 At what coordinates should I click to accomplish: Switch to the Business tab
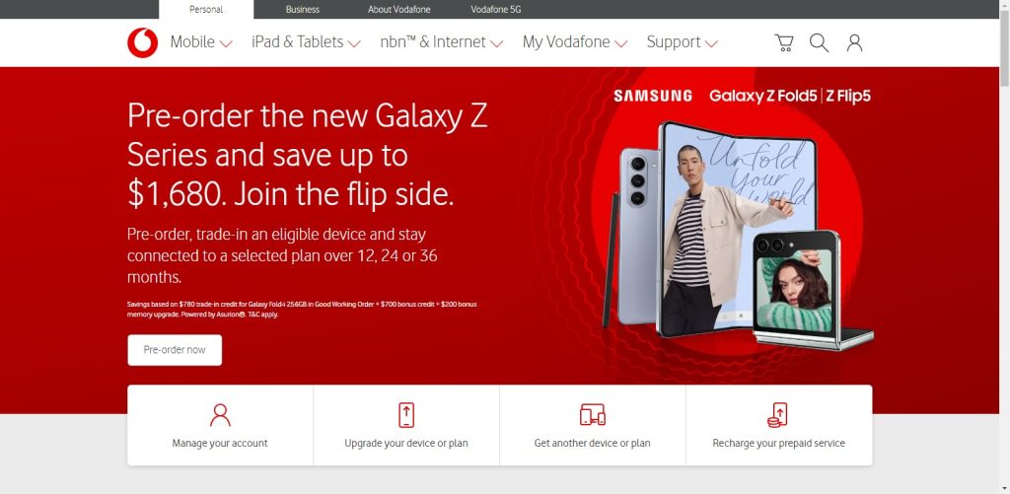(302, 9)
